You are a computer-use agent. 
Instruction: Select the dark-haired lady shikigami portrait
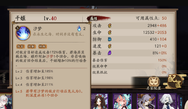[x=99, y=101]
